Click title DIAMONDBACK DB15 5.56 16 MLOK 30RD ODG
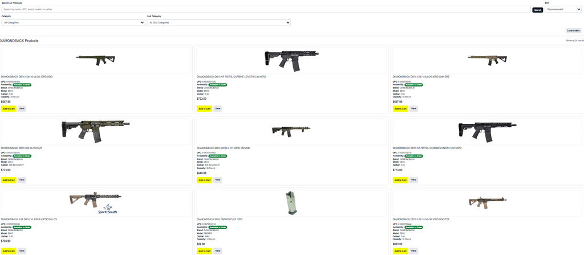 pos(27,76)
